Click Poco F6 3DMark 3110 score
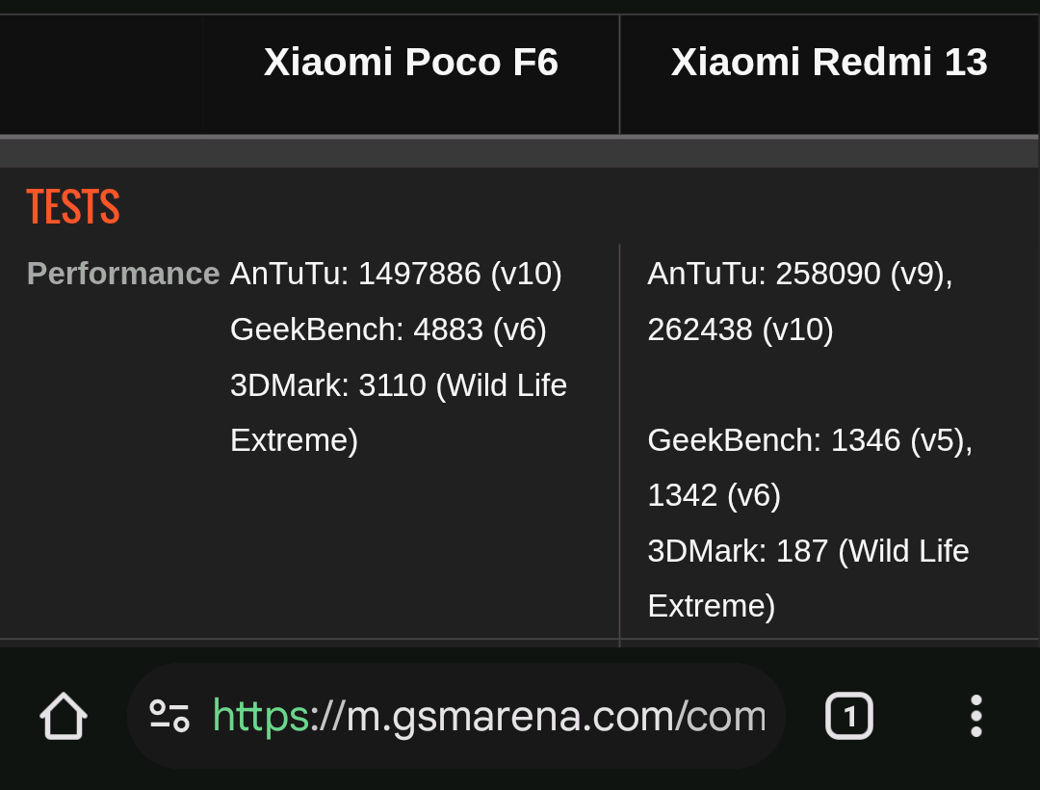The height and width of the screenshot is (790, 1040). point(398,385)
